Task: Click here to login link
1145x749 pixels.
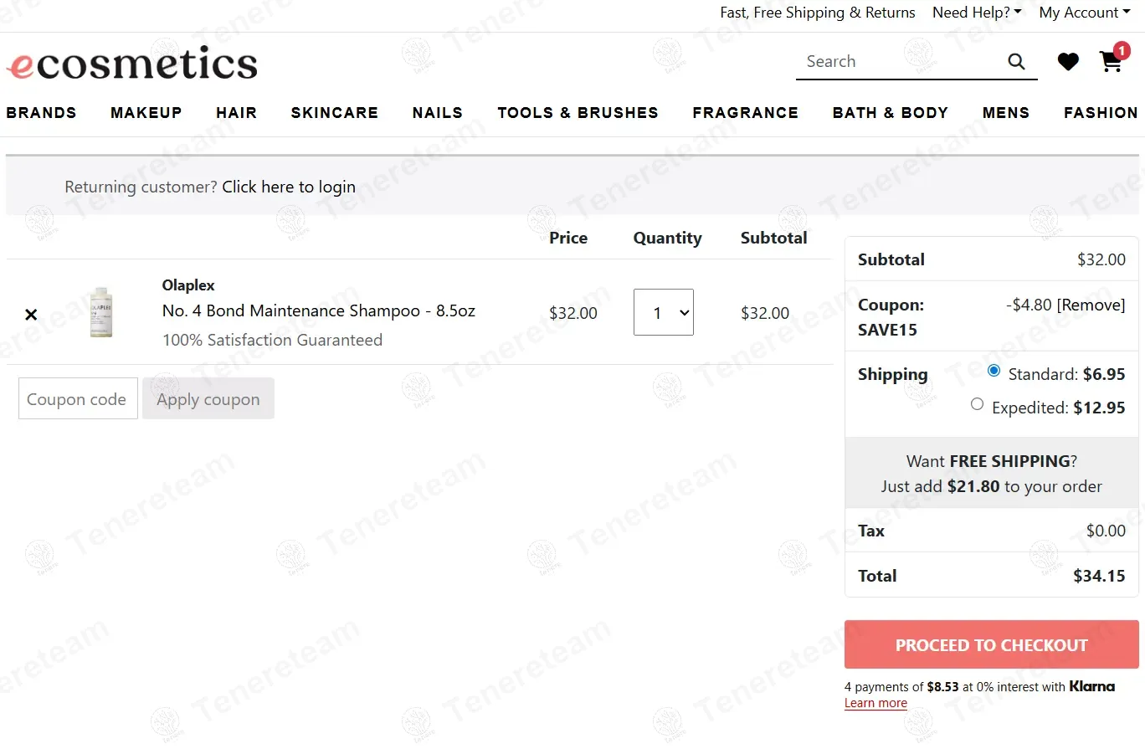Action: [289, 187]
